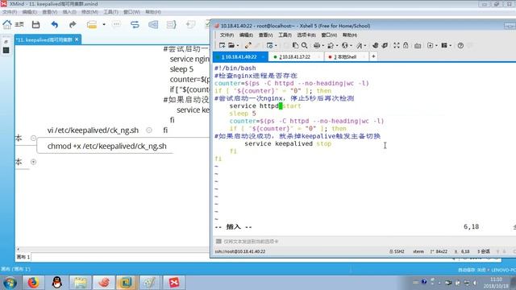
Task: Switch to Xshell tab 1 10.18.41.40:22
Action: pyautogui.click(x=240, y=57)
